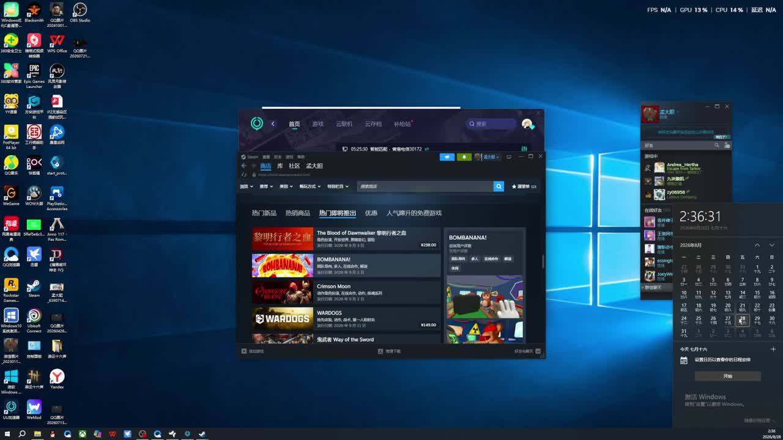Image resolution: width=783 pixels, height=440 pixels.
Task: Select 游戏 tab in accelerator window
Action: [317, 124]
